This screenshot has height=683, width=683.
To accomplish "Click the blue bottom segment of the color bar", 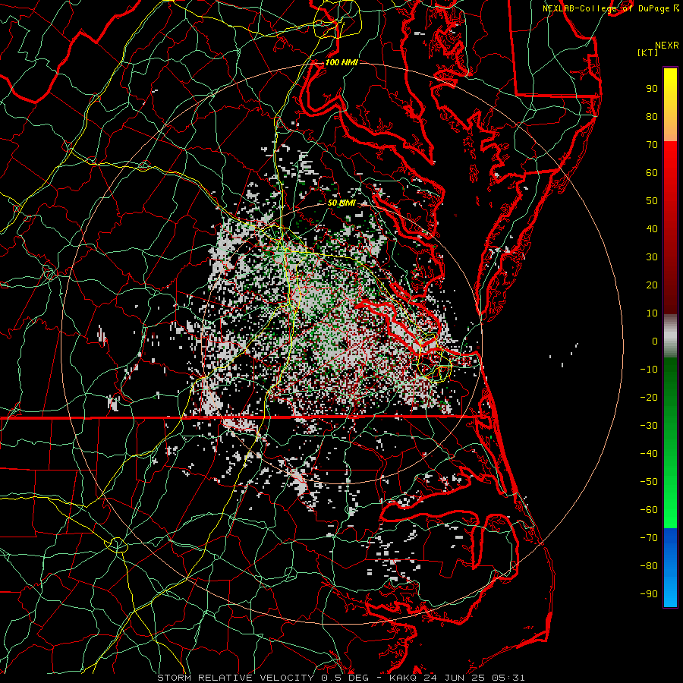I will point(670,568).
